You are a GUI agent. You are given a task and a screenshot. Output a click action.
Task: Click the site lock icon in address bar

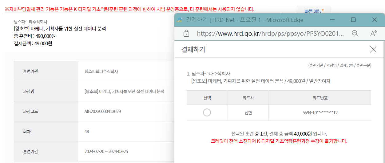pyautogui.click(x=186, y=33)
